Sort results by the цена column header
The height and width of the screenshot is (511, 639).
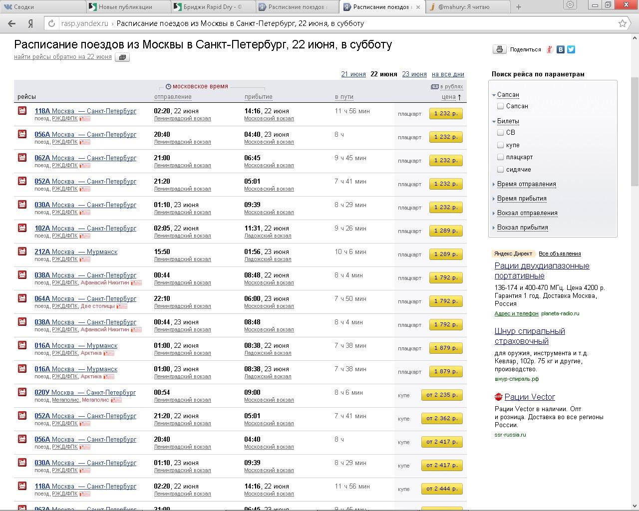point(449,97)
